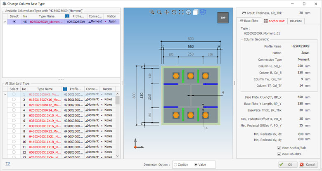
Task: Switch to the Rib-Plate tab
Action: point(296,21)
